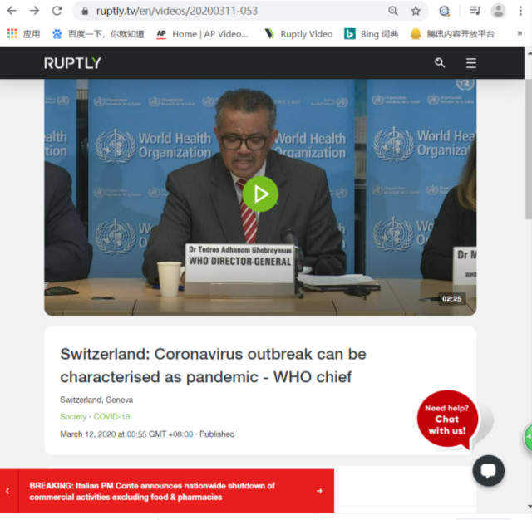Select the Society category link
Image resolution: width=532 pixels, height=520 pixels.
click(73, 417)
